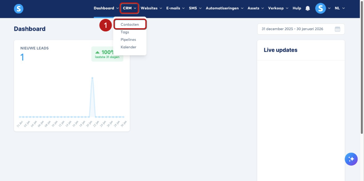The image size is (364, 181).
Task: Expand the Dashboard menu chevron
Action: click(117, 8)
